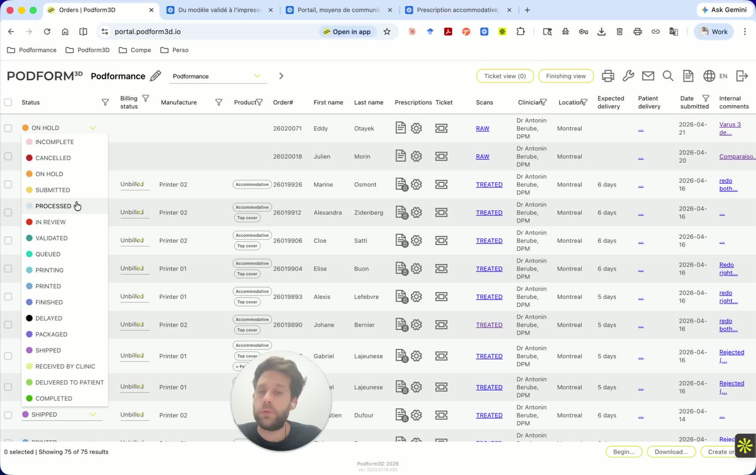Viewport: 756px width, 475px height.
Task: Open TREATED scan link for Marine Osmont
Action: tap(489, 185)
